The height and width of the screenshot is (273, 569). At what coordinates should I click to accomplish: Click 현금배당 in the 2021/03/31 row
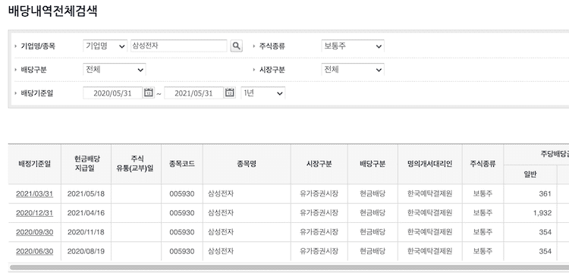(373, 193)
